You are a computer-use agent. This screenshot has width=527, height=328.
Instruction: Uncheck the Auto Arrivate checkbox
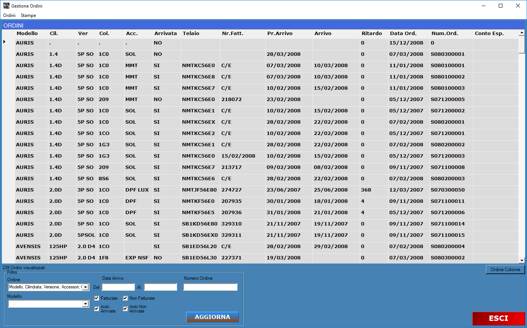point(97,309)
